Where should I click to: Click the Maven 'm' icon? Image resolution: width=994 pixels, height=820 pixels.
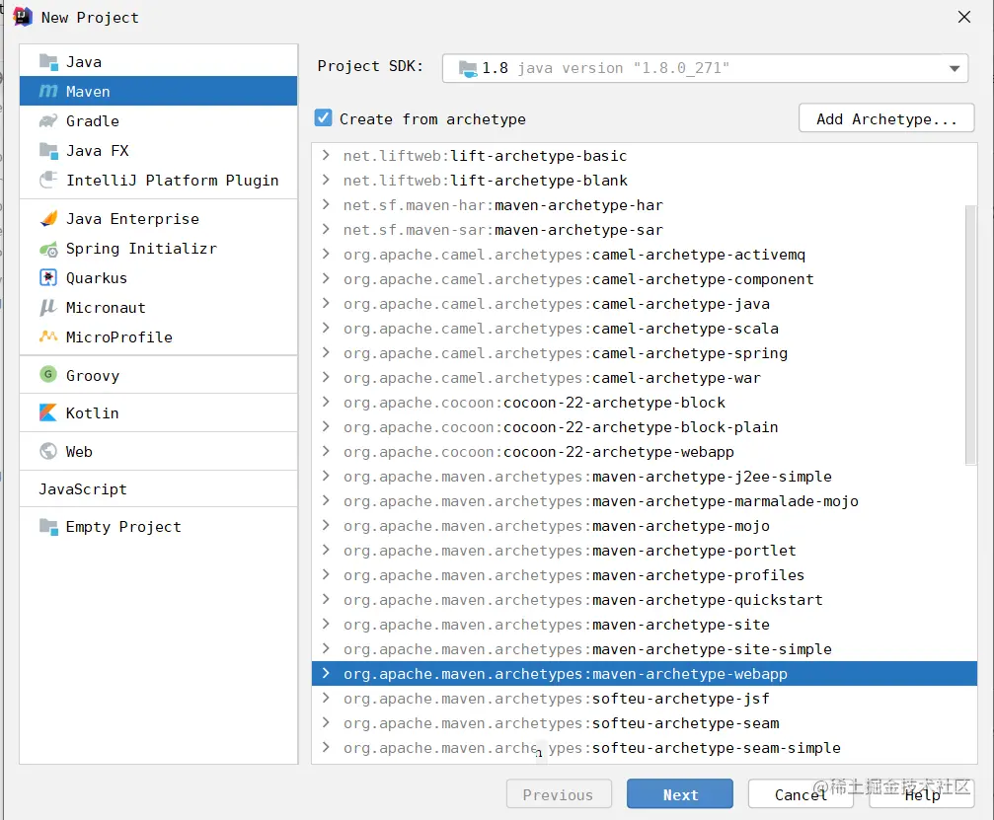(48, 91)
